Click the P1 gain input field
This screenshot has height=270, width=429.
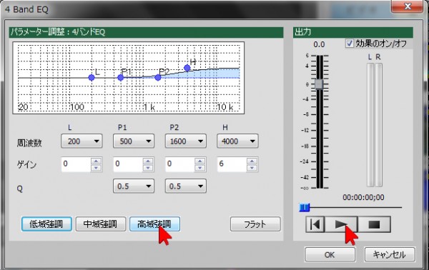pyautogui.click(x=128, y=164)
